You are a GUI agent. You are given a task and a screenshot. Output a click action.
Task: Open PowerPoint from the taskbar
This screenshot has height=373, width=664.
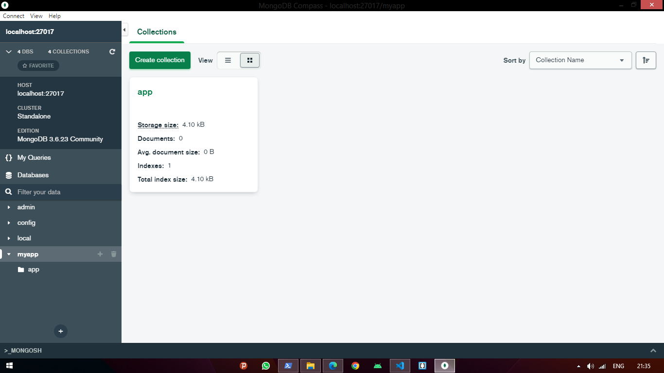tap(244, 366)
